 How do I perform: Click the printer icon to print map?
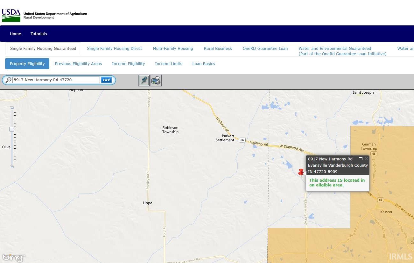pyautogui.click(x=156, y=80)
